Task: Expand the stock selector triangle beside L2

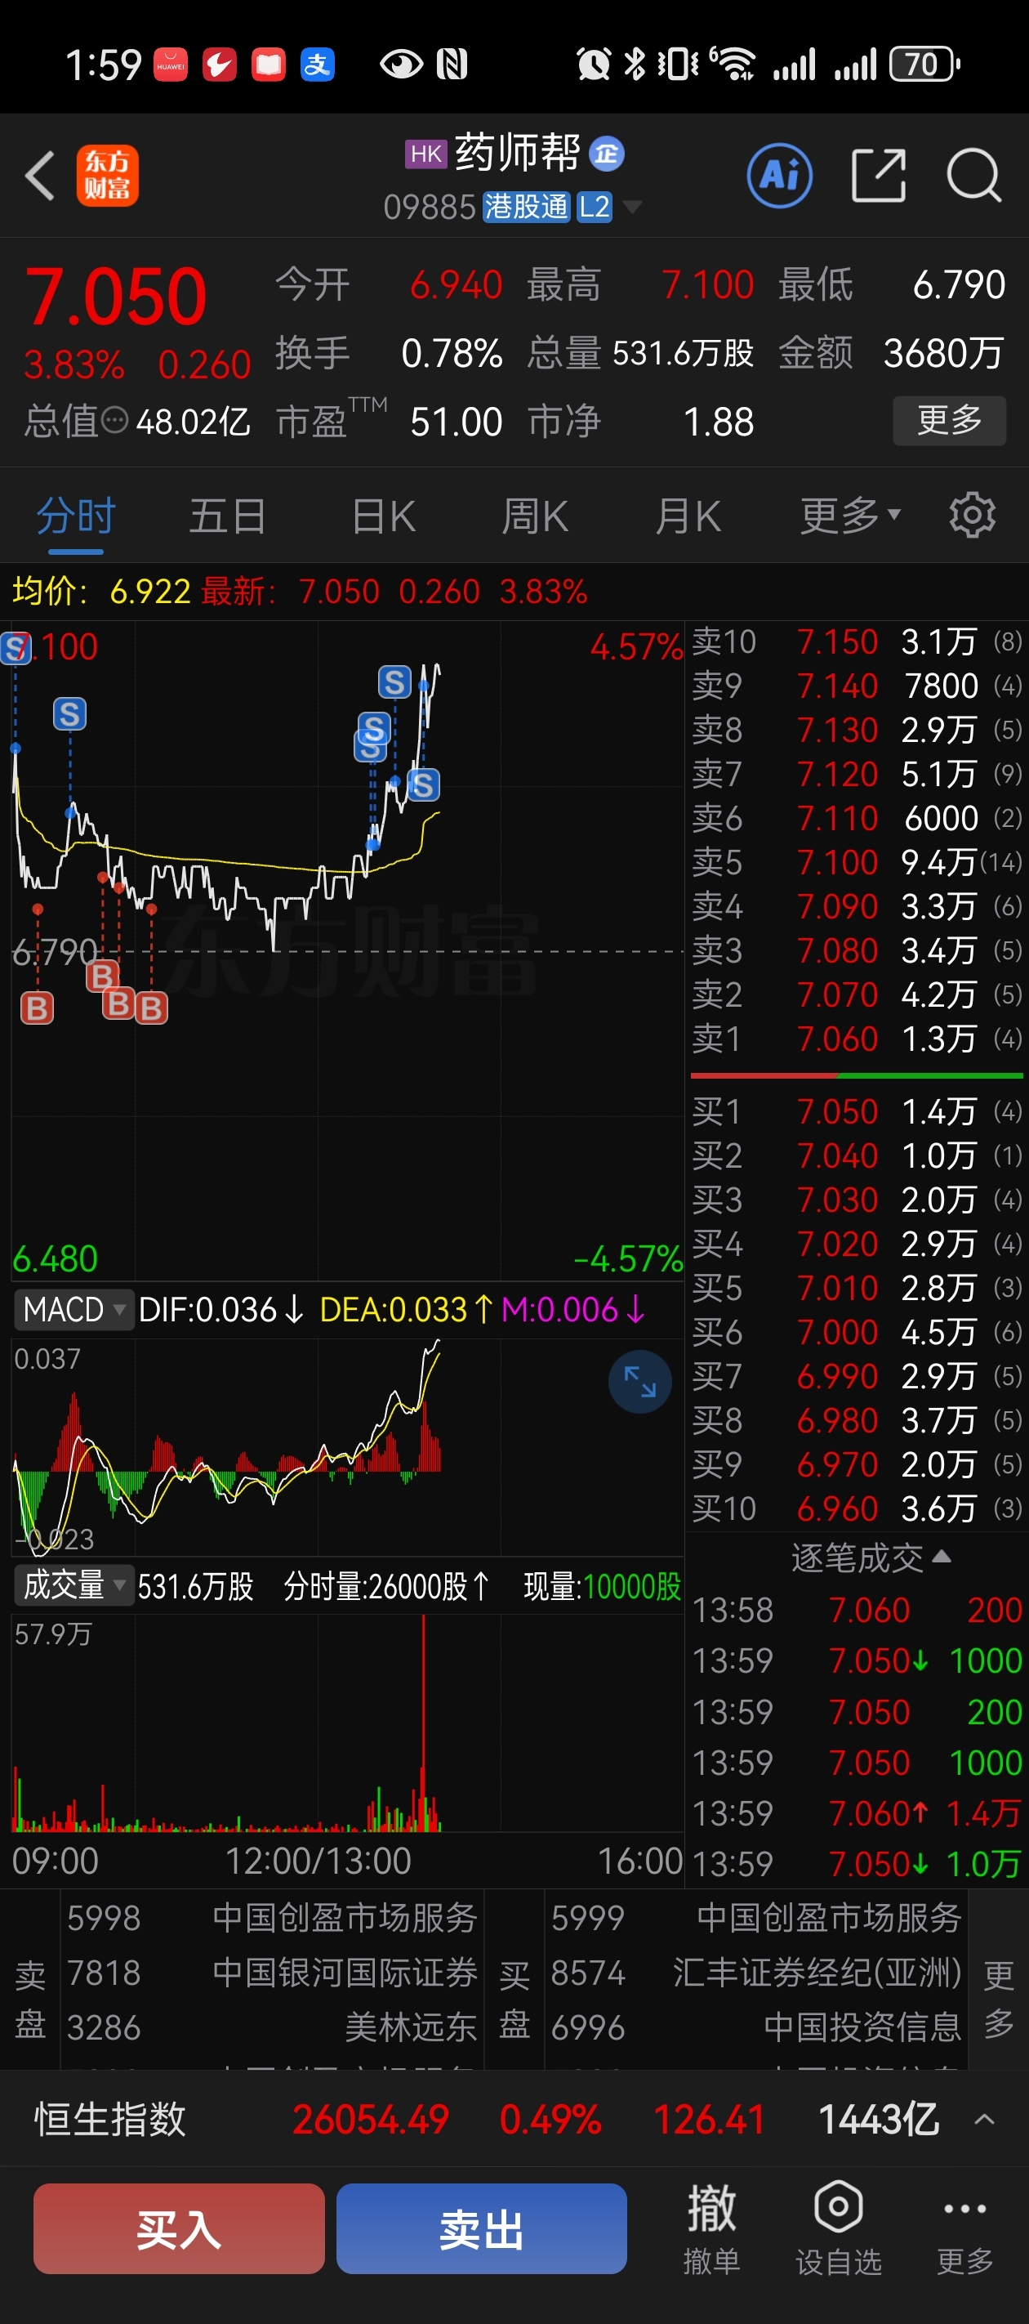Action: pyautogui.click(x=633, y=208)
